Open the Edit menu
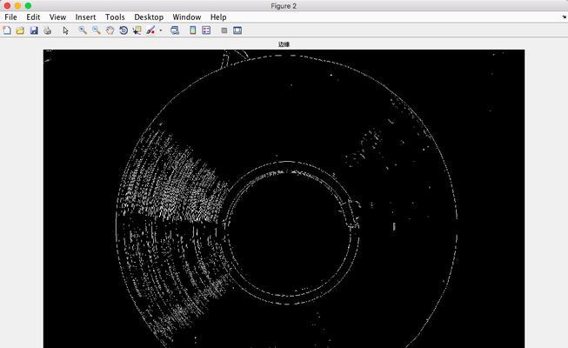The image size is (568, 348). 33,17
